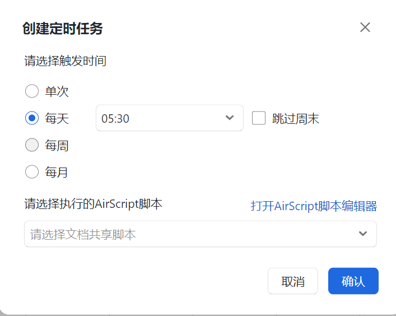
Task: Click the 每周 option label text
Action: coord(57,146)
